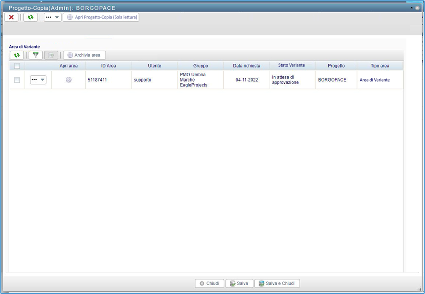Refresh the Area di Variante table
Image resolution: width=425 pixels, height=294 pixels.
[x=17, y=55]
